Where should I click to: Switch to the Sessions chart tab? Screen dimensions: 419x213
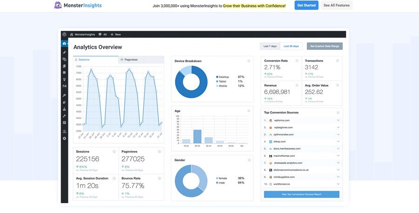pos(95,60)
